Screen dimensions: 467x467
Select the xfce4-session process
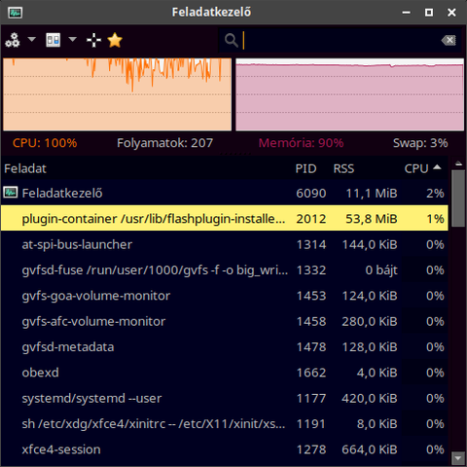pos(225,449)
